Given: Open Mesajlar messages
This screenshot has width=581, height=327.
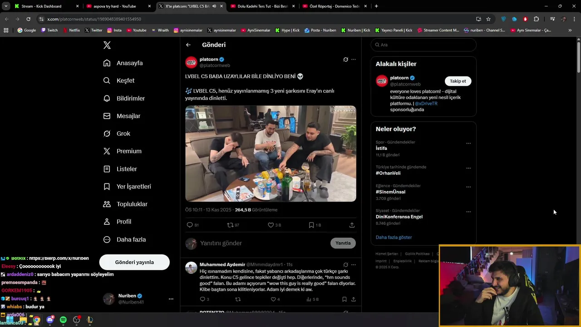Looking at the screenshot, I should [122, 116].
